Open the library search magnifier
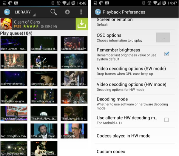Image resolution: width=179 pixels, height=156 pixels. [x=54, y=12]
